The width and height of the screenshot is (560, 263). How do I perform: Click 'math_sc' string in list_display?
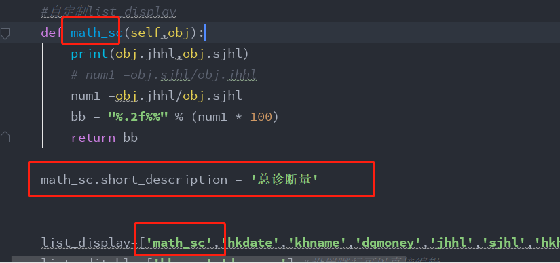coord(179,243)
